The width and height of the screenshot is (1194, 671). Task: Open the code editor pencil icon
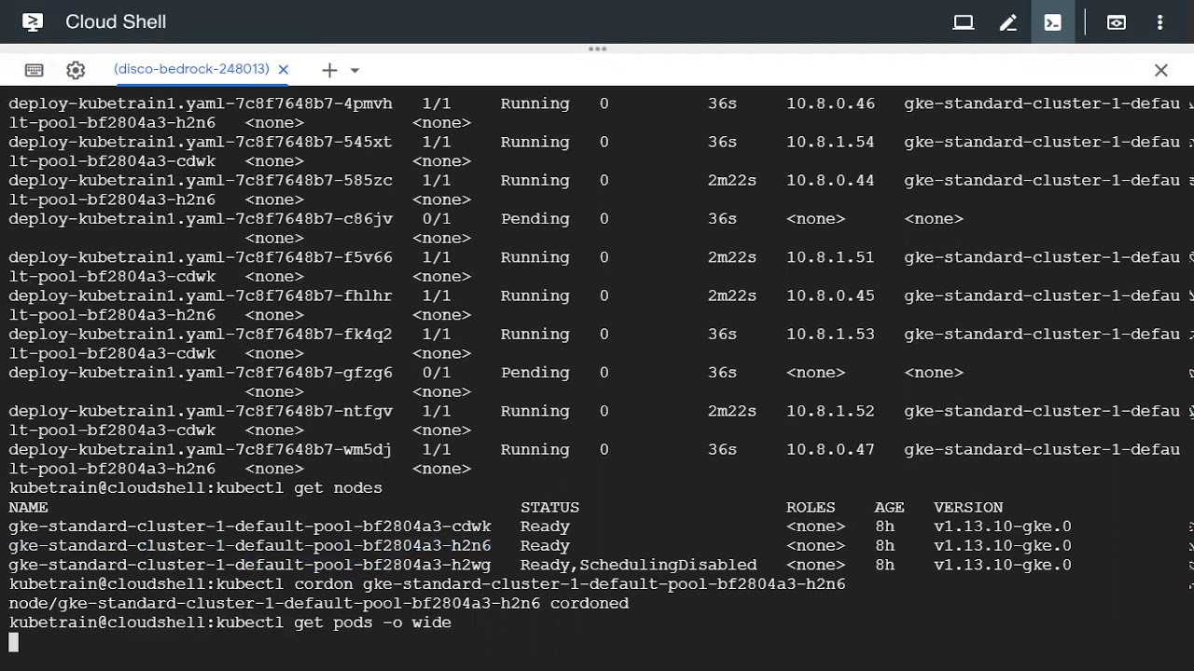tap(1008, 22)
